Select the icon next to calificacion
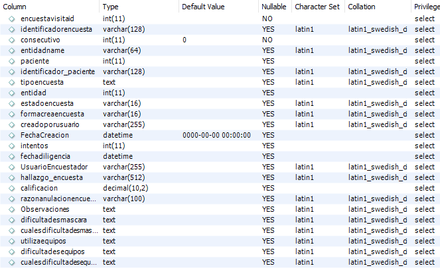The image size is (440, 270). (11, 188)
